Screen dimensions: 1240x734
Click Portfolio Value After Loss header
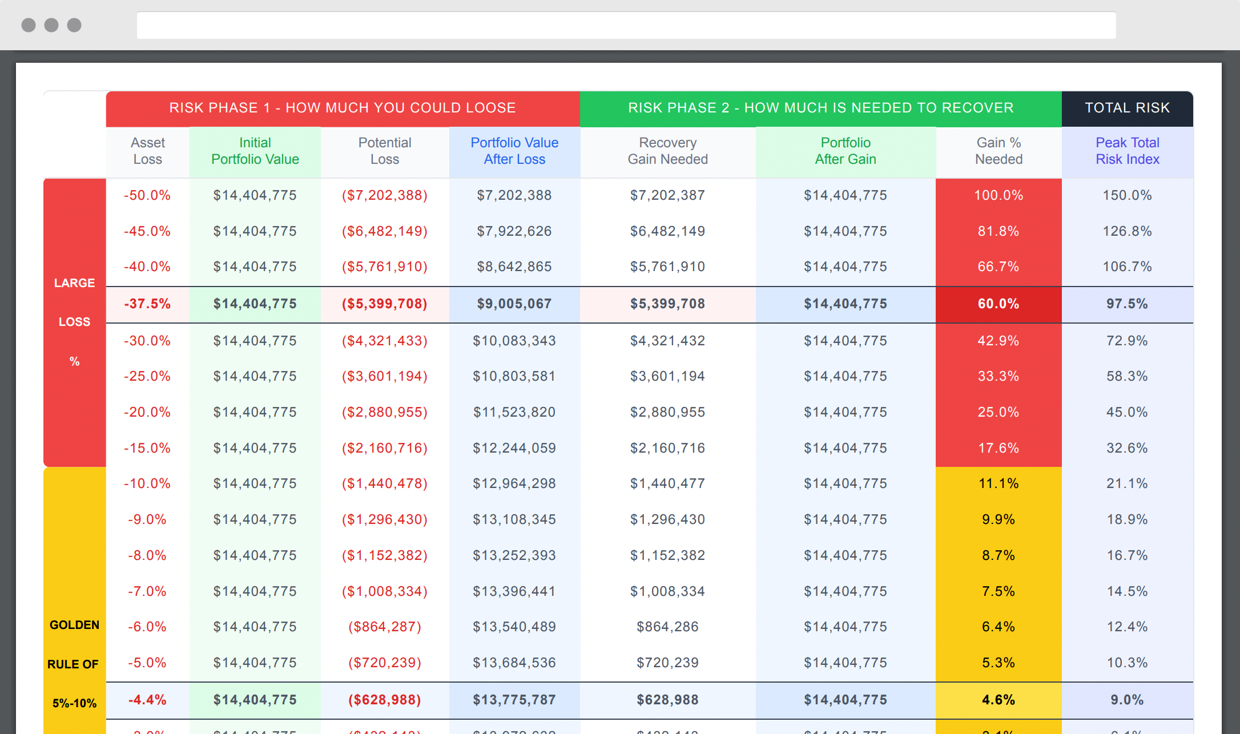pos(514,151)
